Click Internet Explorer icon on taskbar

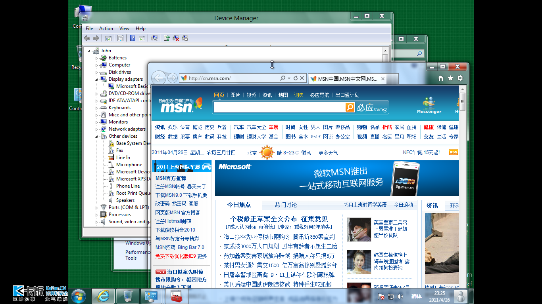click(103, 296)
